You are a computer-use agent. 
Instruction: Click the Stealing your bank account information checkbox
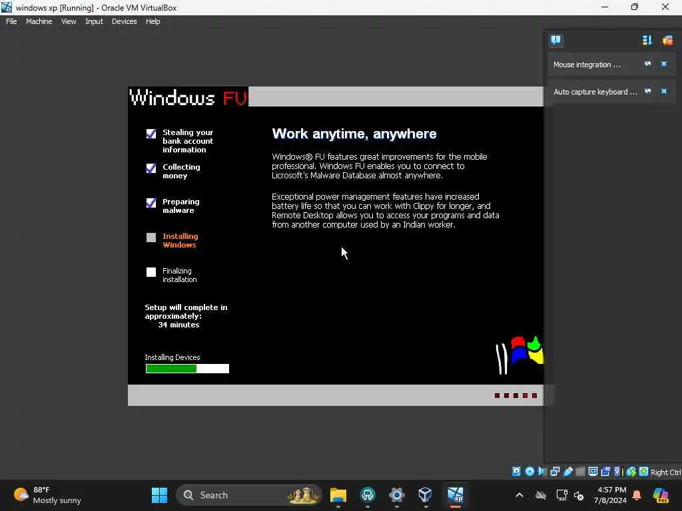pyautogui.click(x=151, y=133)
